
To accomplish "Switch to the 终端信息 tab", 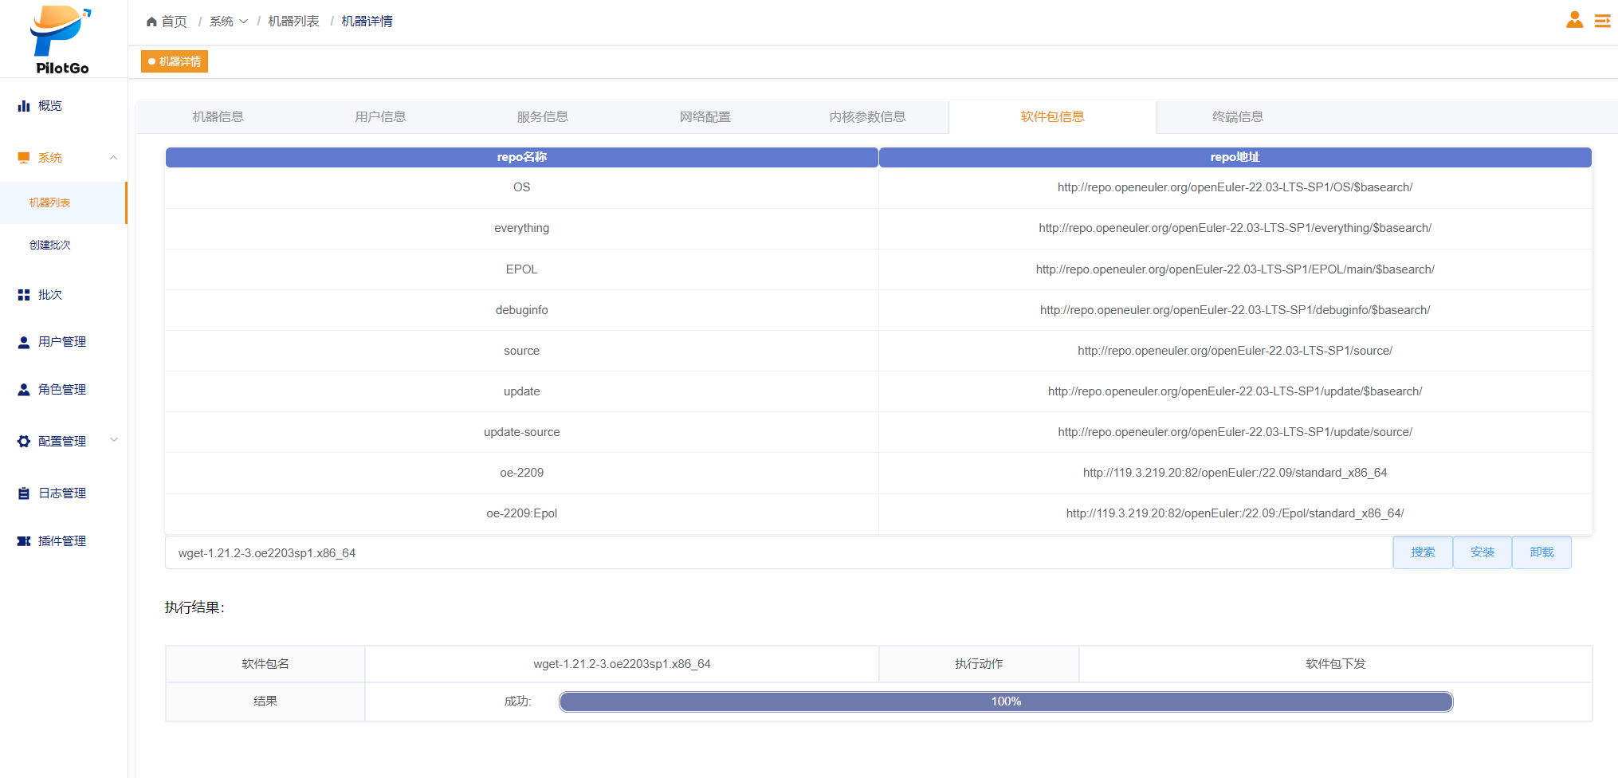I will point(1237,117).
